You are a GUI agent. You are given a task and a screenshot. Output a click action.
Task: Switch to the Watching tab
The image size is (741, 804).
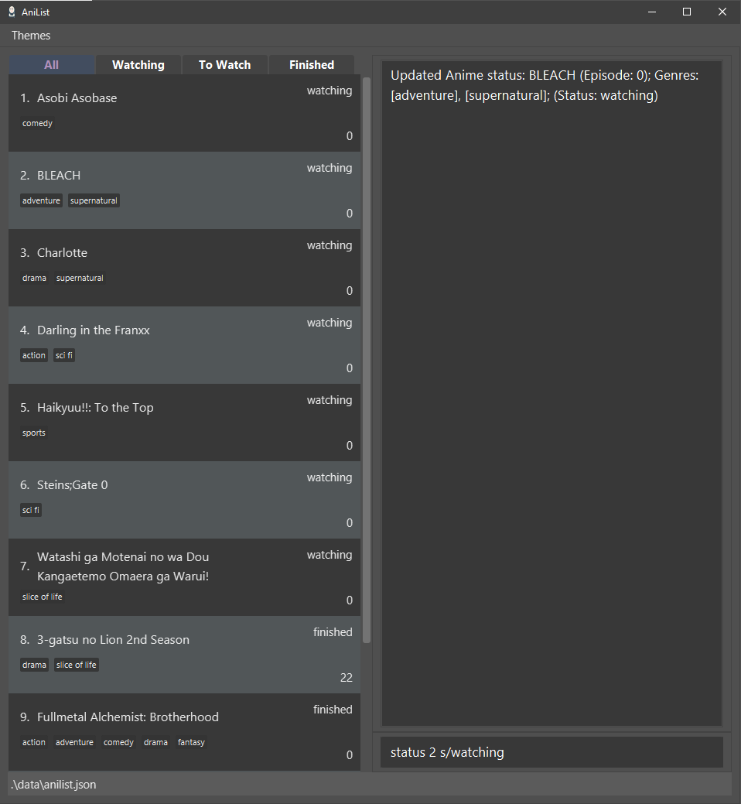[138, 64]
